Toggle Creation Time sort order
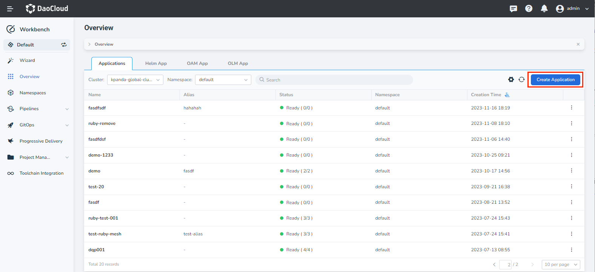Screen dimensions: 595x272 tap(507, 95)
